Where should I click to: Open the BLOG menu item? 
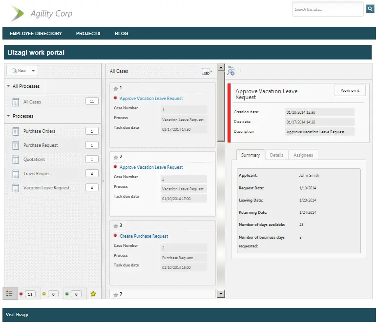(x=121, y=34)
